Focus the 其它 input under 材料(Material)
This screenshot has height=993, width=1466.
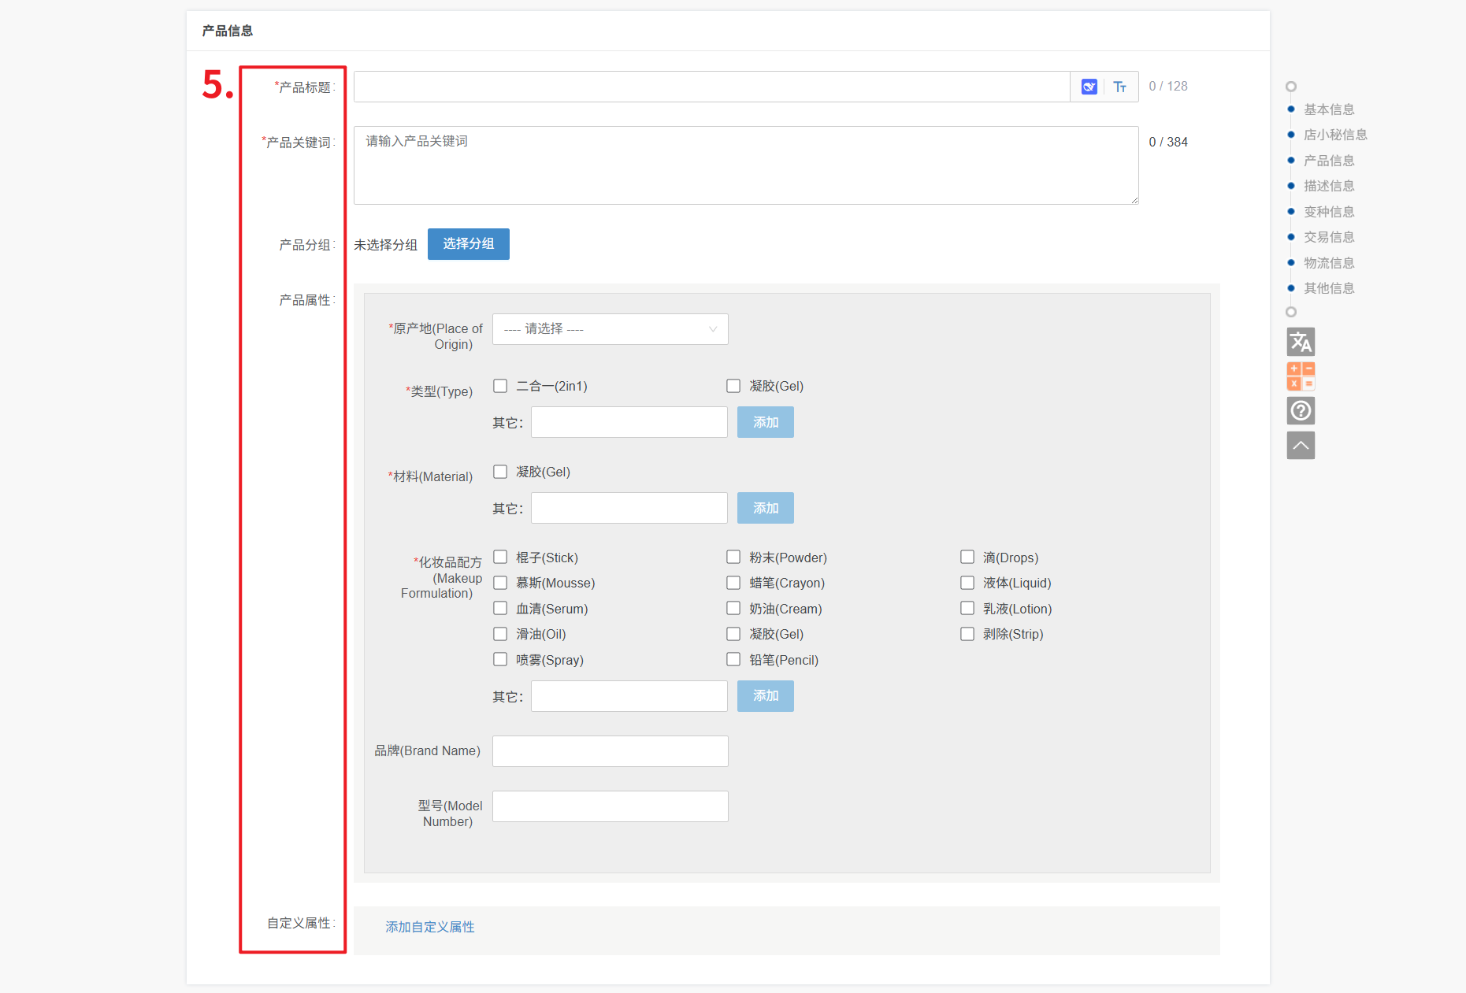629,508
